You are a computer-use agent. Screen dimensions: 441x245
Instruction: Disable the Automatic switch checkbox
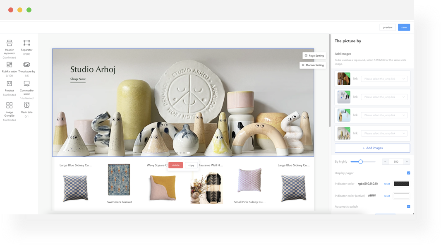[x=408, y=207]
